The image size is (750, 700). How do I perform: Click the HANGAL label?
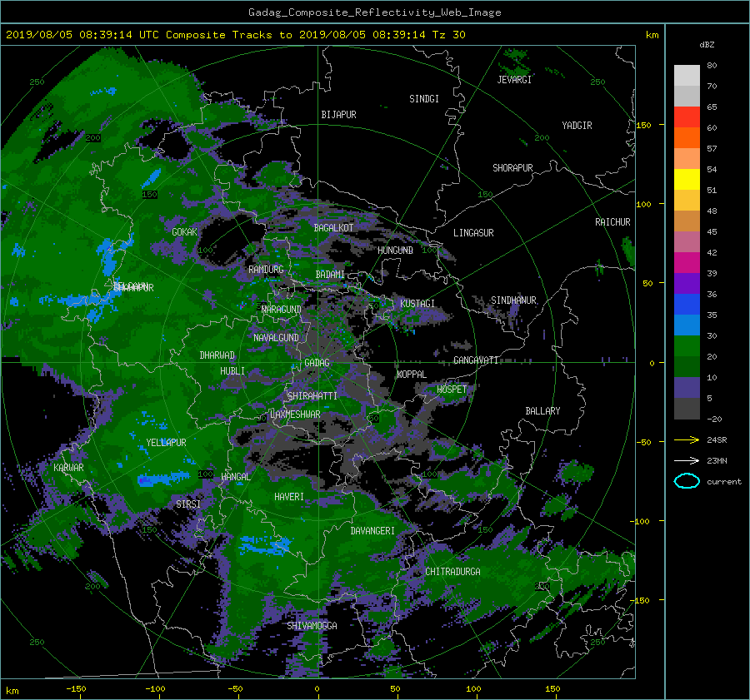click(x=236, y=477)
